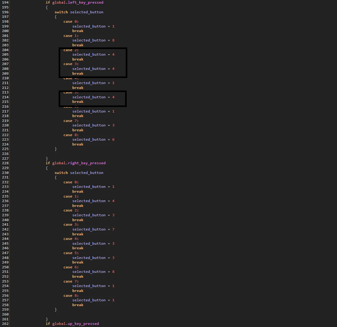Click 'case 0:' on line 232
This screenshot has width=337, height=327.
tap(71, 182)
